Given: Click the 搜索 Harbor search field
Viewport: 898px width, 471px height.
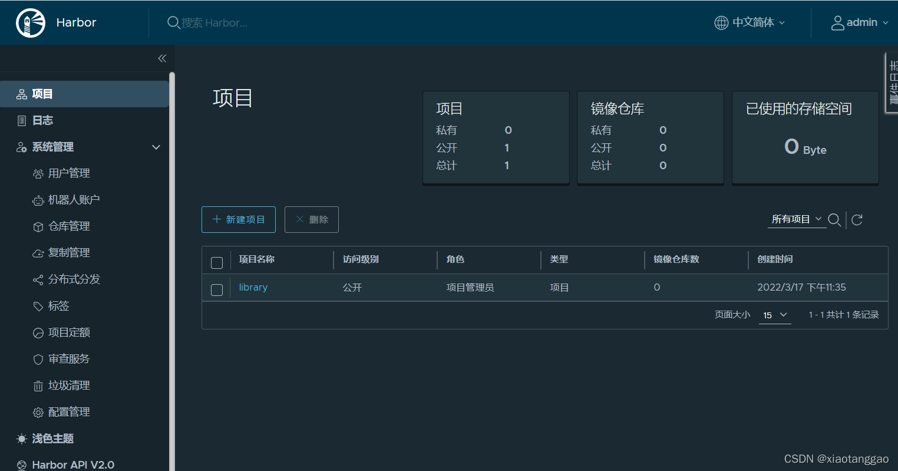Looking at the screenshot, I should [214, 23].
